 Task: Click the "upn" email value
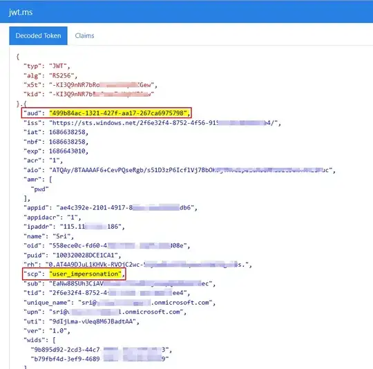[116, 312]
